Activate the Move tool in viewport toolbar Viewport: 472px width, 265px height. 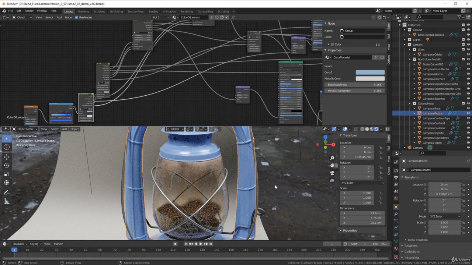[x=7, y=157]
